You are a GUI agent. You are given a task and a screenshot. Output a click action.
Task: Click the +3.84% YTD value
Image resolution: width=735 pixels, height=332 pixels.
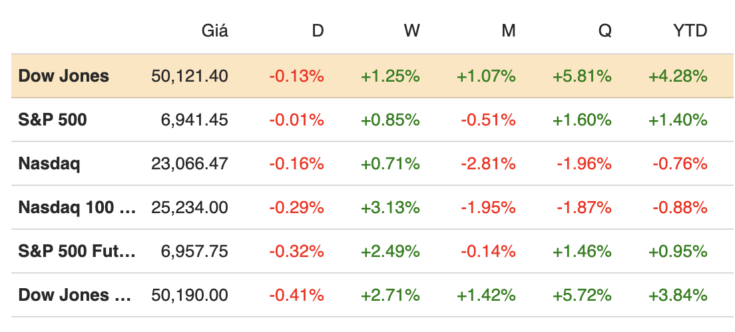[678, 295]
